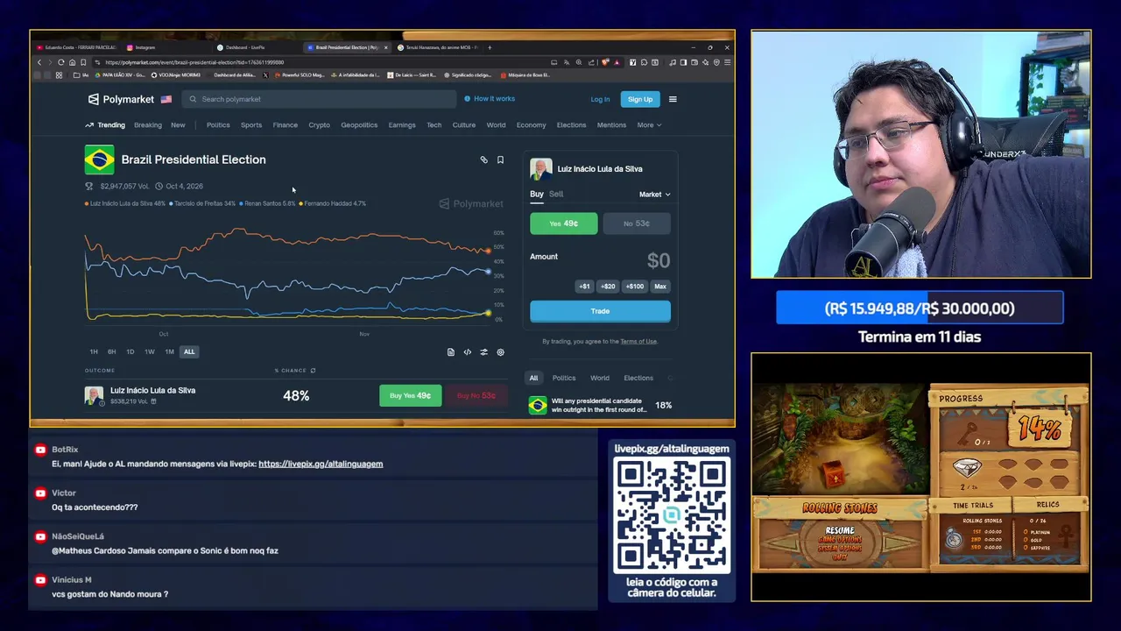
Task: Open a new browser tab with the plus
Action: pos(490,47)
